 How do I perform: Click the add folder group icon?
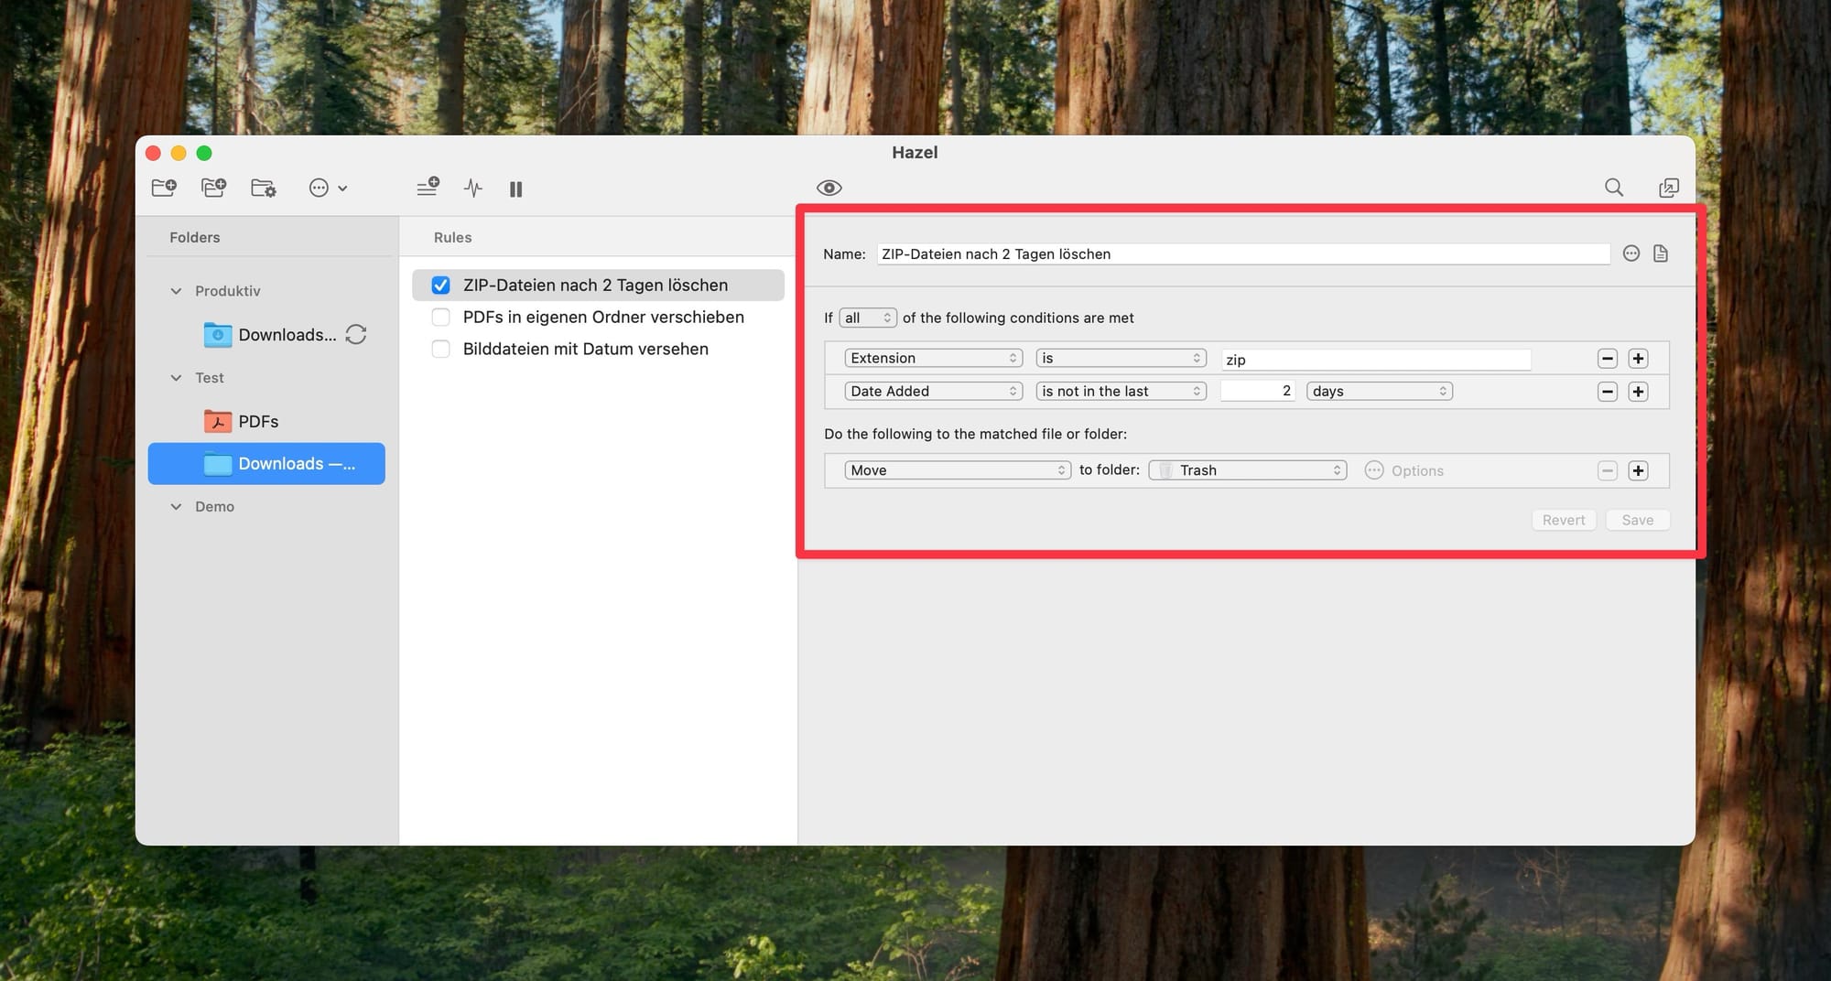point(213,188)
